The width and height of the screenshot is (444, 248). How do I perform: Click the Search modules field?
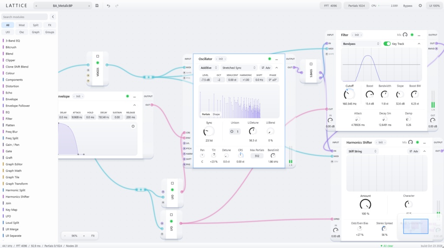[24, 17]
